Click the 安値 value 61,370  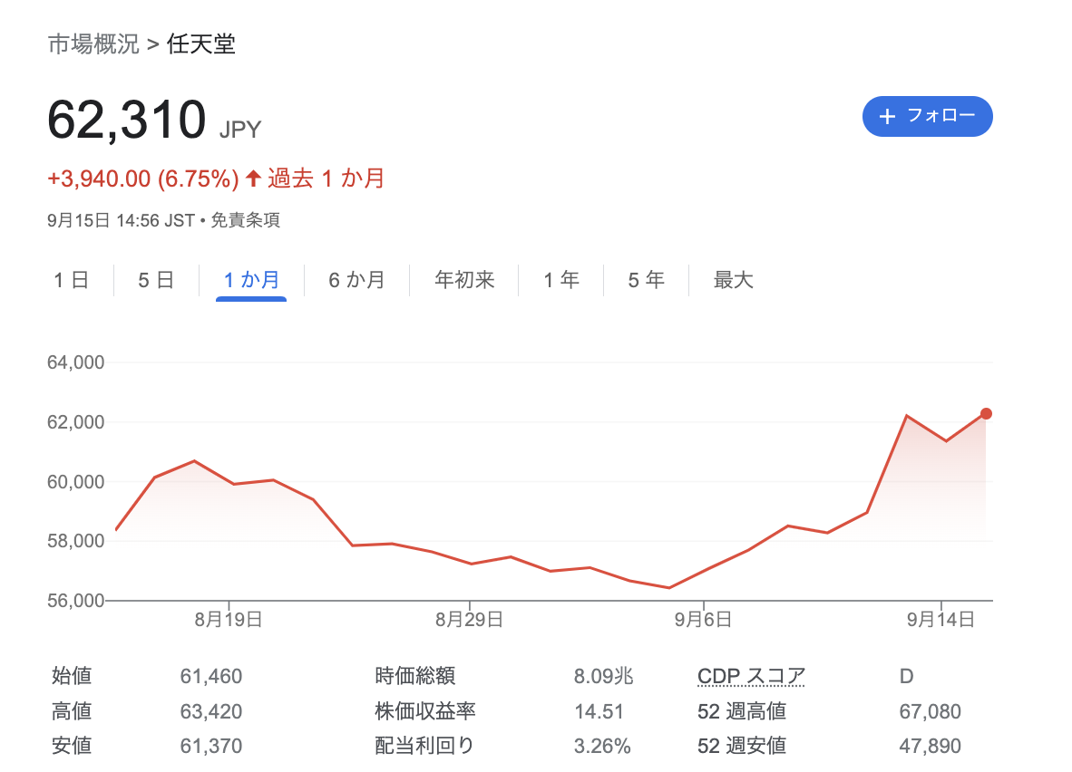(211, 746)
